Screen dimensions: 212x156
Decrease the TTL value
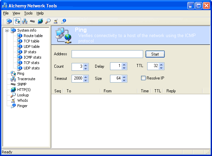[161, 68]
